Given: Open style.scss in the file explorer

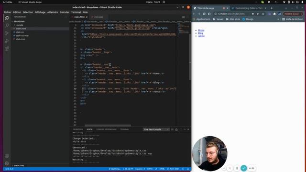Looking at the screenshot, I should pos(20,39).
